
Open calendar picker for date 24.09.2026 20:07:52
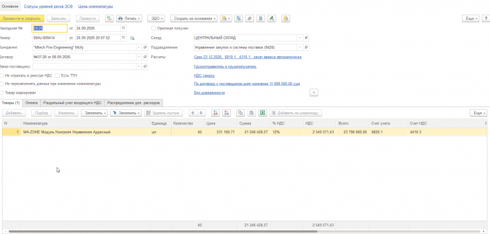(124, 38)
